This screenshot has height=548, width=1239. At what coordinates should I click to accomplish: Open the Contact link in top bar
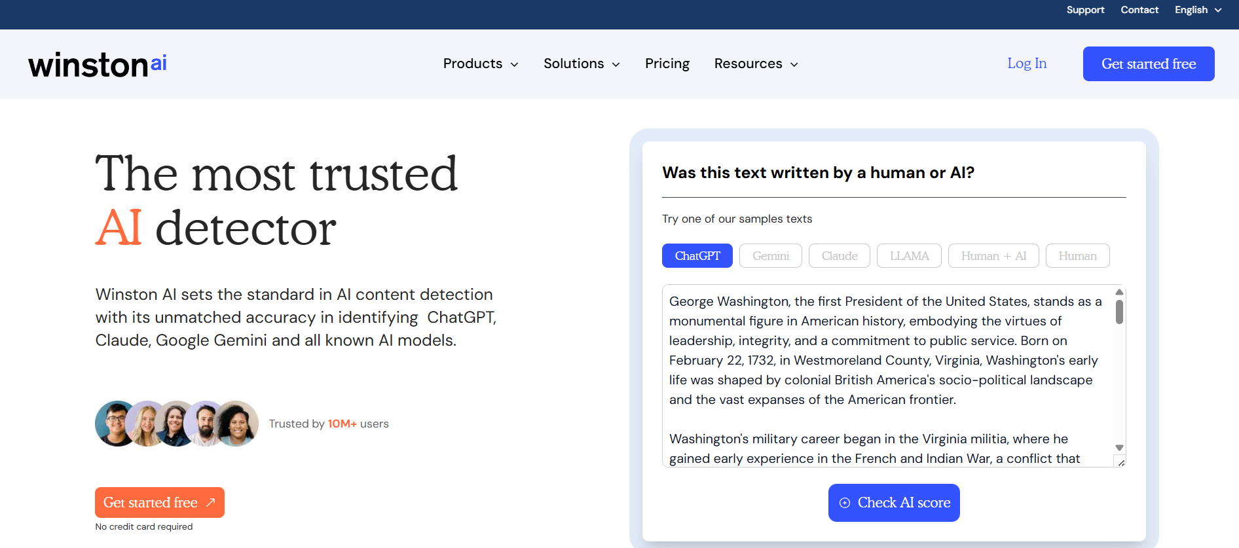tap(1139, 10)
